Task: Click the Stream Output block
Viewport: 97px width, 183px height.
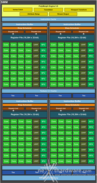Action: 63,14
